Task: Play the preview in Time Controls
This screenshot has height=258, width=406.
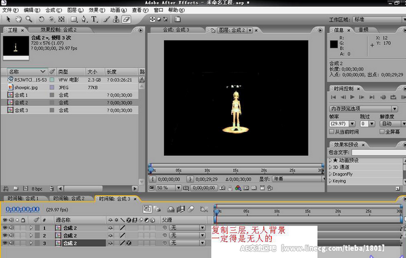Action: pos(352,97)
